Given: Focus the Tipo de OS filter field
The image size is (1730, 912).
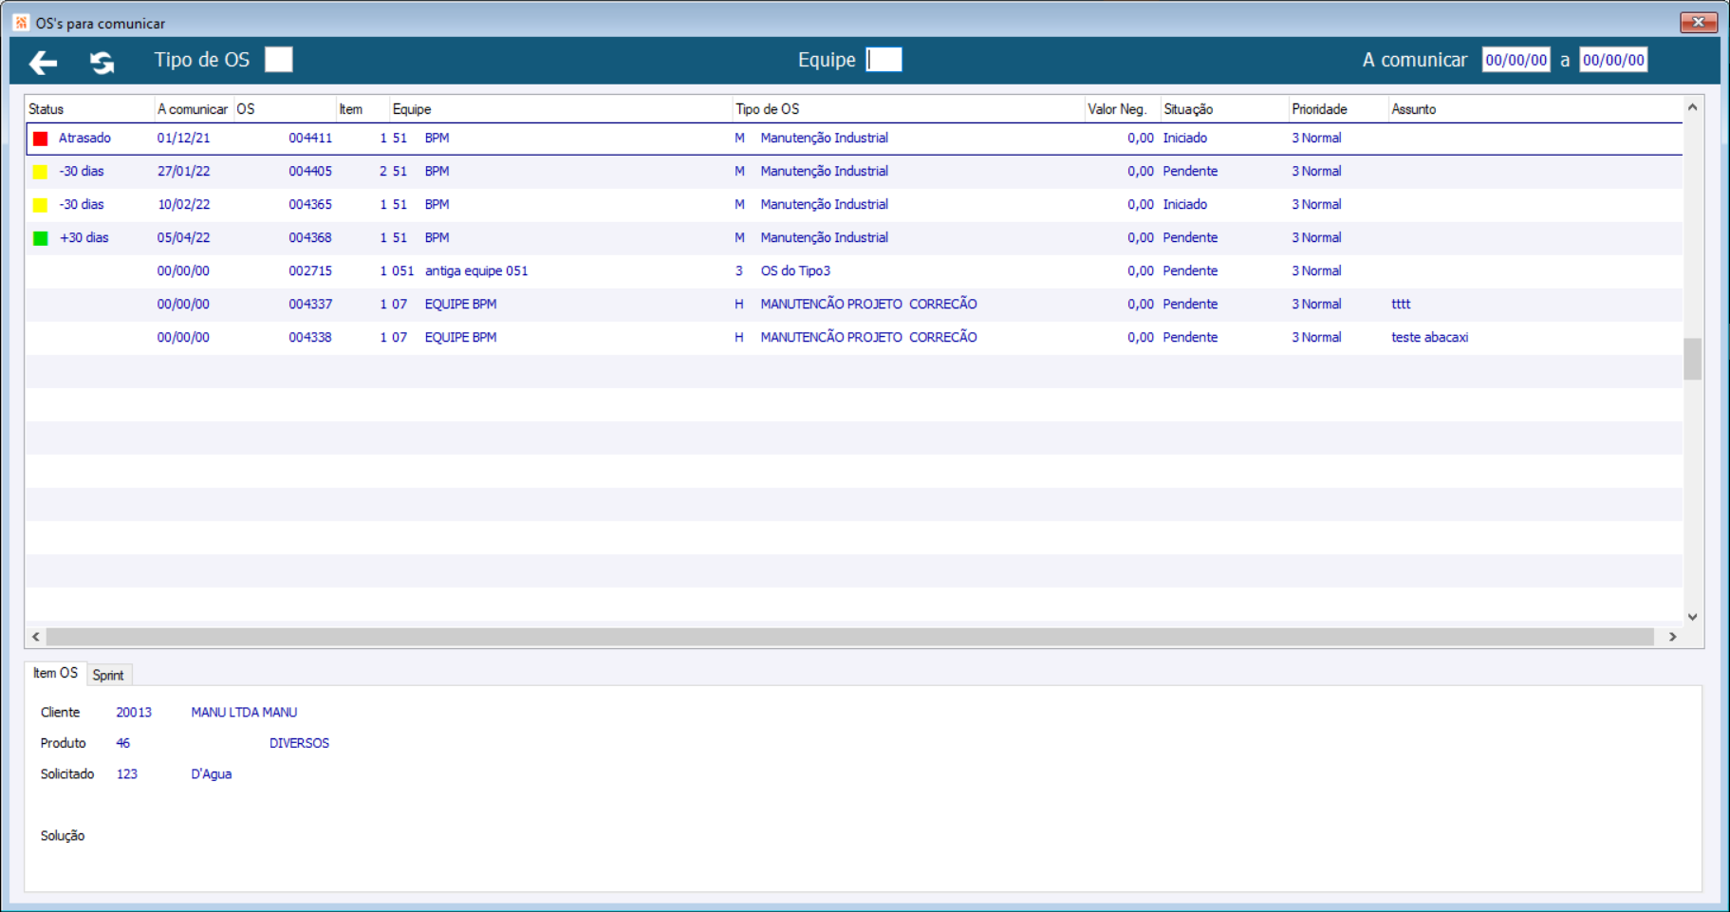Looking at the screenshot, I should [278, 60].
